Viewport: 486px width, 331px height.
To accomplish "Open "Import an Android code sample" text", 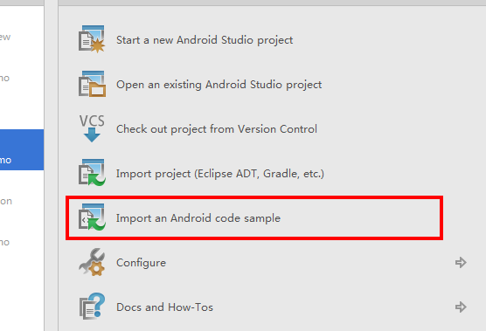I will coord(198,218).
